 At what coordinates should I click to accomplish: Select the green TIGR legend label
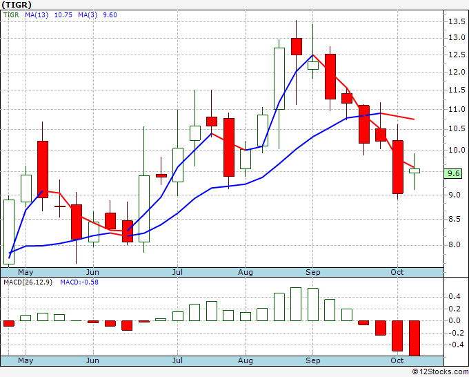tap(11, 15)
